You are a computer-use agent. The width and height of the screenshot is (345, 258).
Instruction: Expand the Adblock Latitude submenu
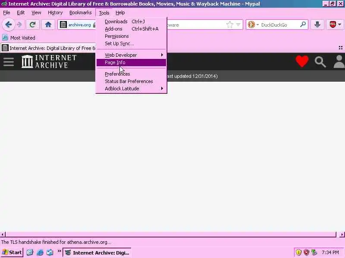pos(132,89)
